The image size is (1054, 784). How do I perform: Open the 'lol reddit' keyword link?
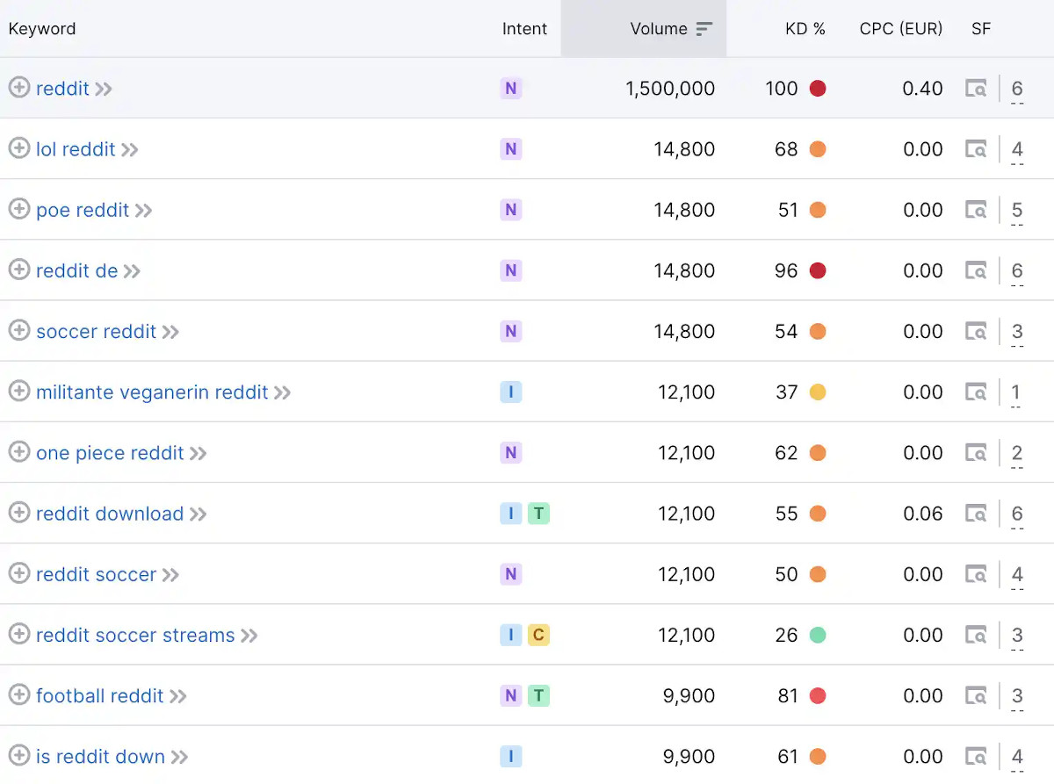[76, 149]
